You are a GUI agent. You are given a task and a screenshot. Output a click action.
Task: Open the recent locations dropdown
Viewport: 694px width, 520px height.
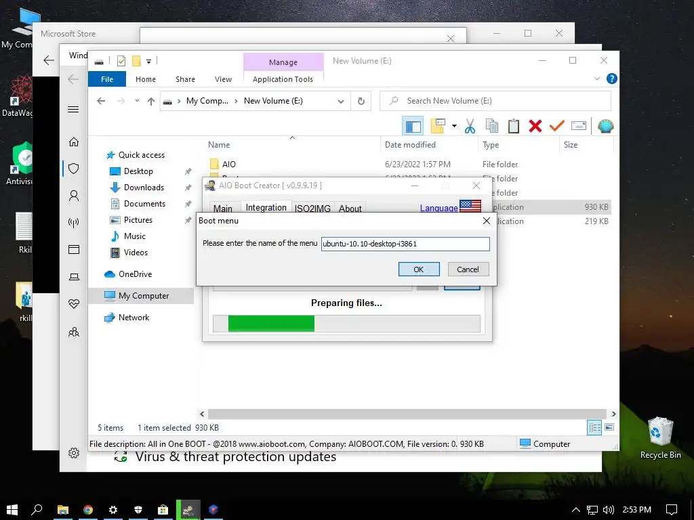click(x=137, y=101)
